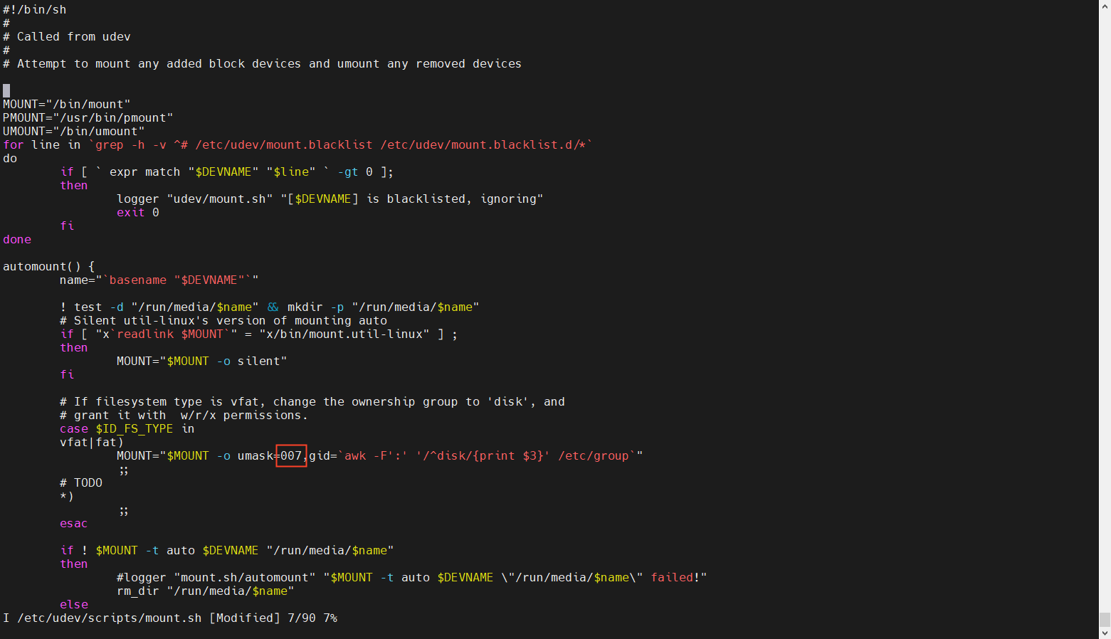Click the 'automount() {' function definition
Image resolution: width=1111 pixels, height=639 pixels.
point(49,266)
